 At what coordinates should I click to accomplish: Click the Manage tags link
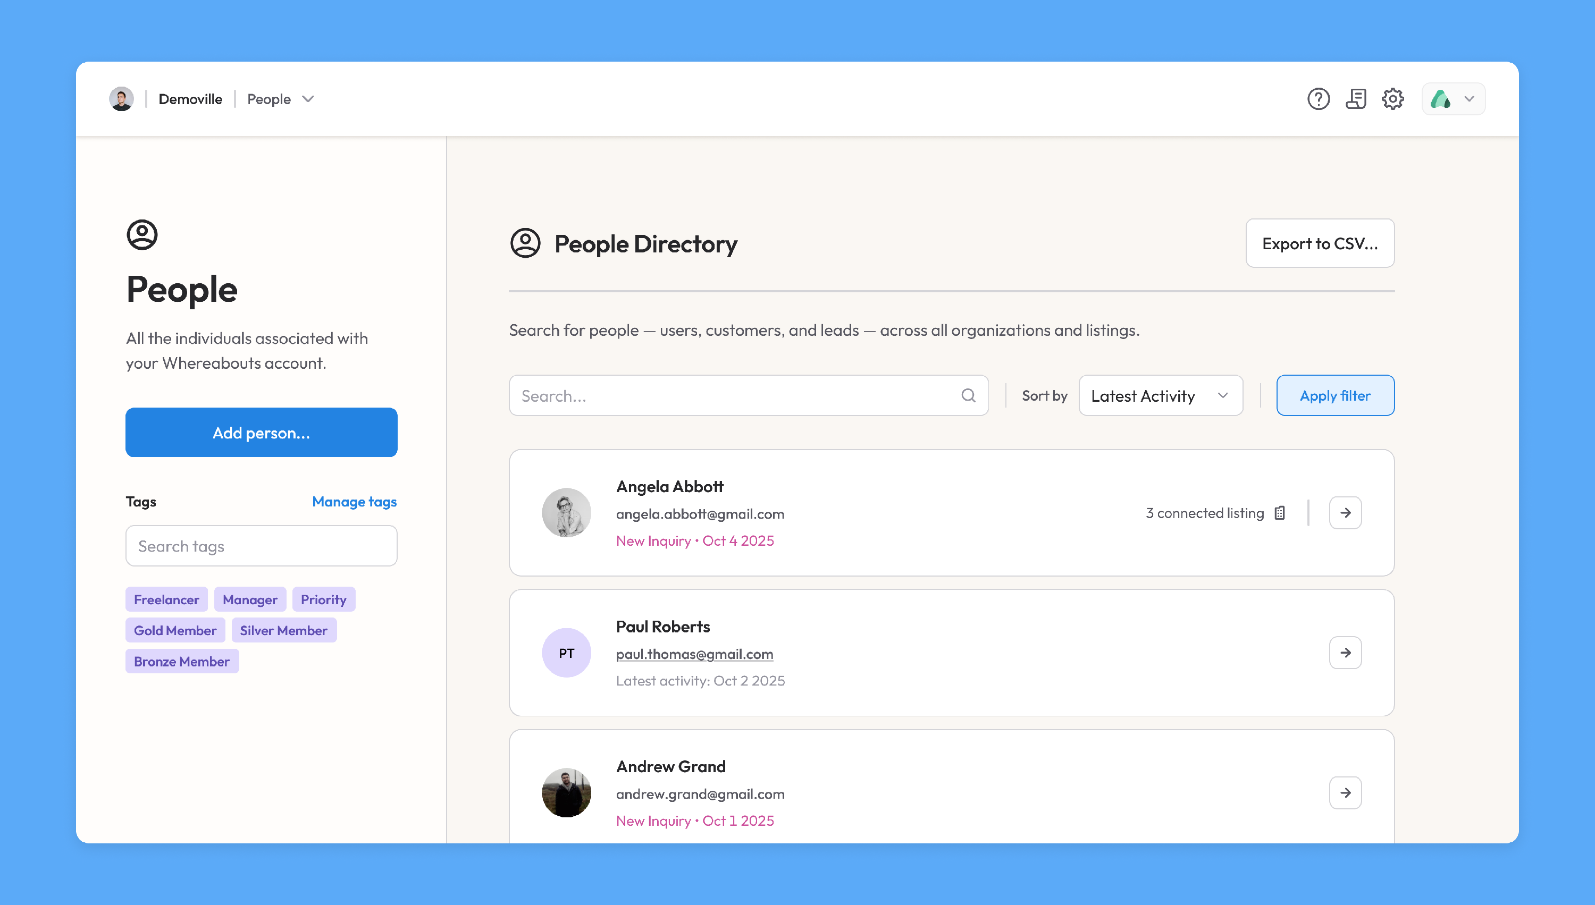354,502
